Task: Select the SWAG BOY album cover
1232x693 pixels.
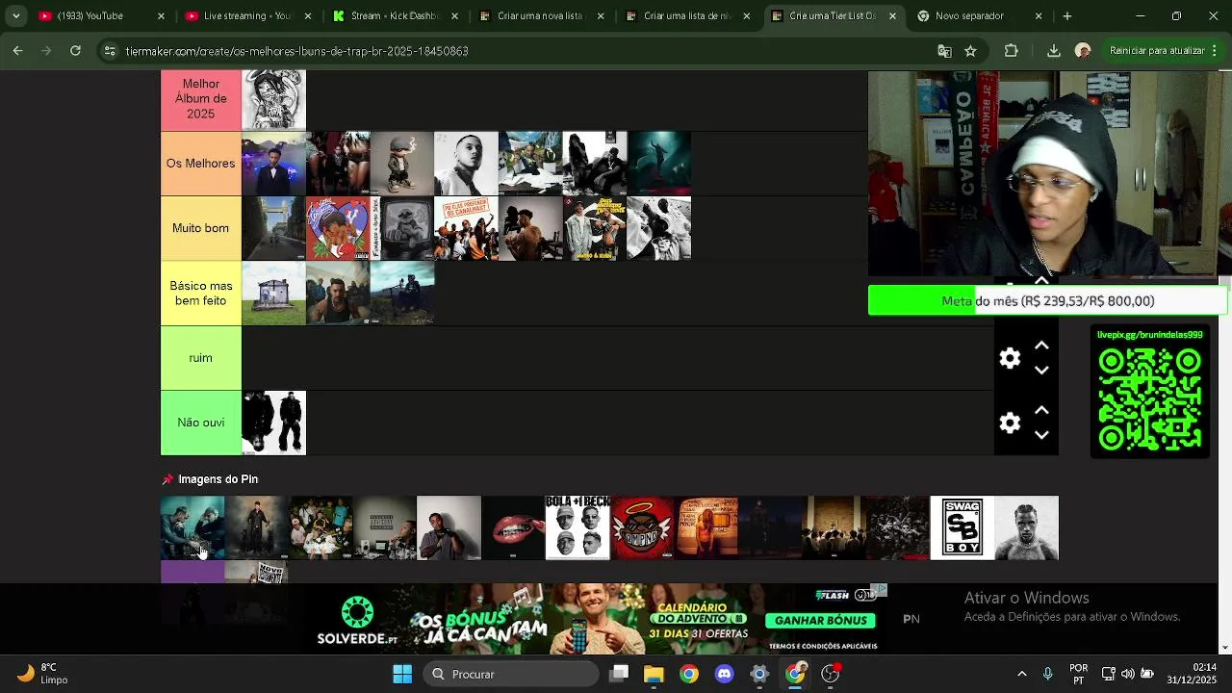Action: 962,527
